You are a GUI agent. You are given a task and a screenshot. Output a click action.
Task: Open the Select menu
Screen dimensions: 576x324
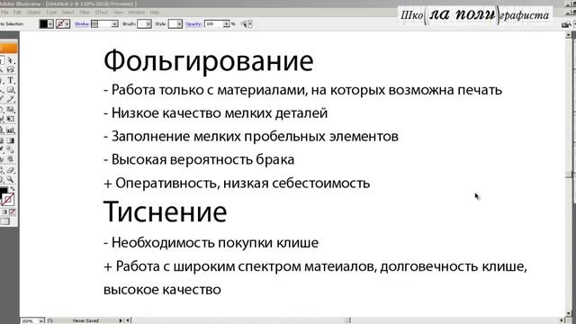68,13
